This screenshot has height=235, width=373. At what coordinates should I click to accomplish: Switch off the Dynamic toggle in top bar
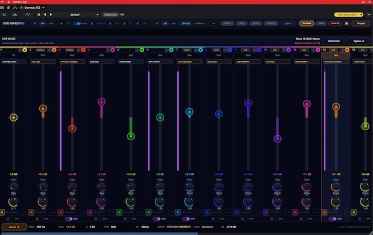click(77, 24)
